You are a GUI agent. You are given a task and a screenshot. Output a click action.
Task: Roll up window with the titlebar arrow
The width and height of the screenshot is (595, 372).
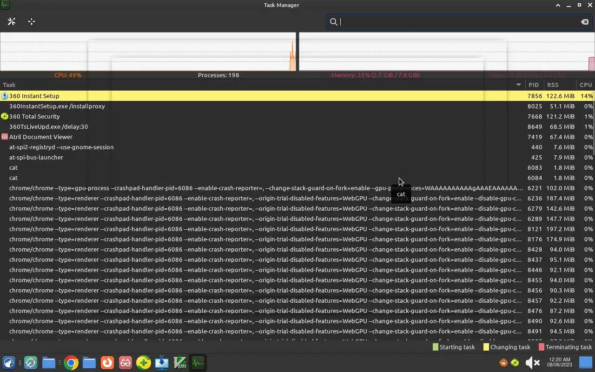558,5
